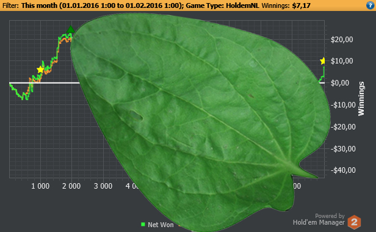Click the Winnings: $7,17 value in header

click(x=286, y=5)
